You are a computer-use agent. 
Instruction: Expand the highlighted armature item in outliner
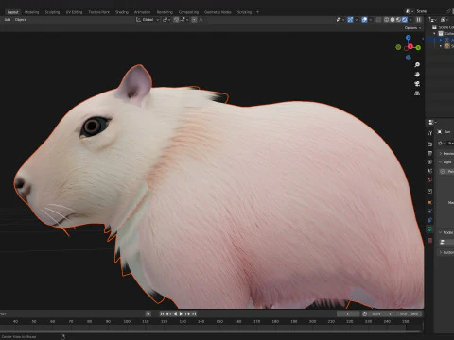[x=441, y=40]
